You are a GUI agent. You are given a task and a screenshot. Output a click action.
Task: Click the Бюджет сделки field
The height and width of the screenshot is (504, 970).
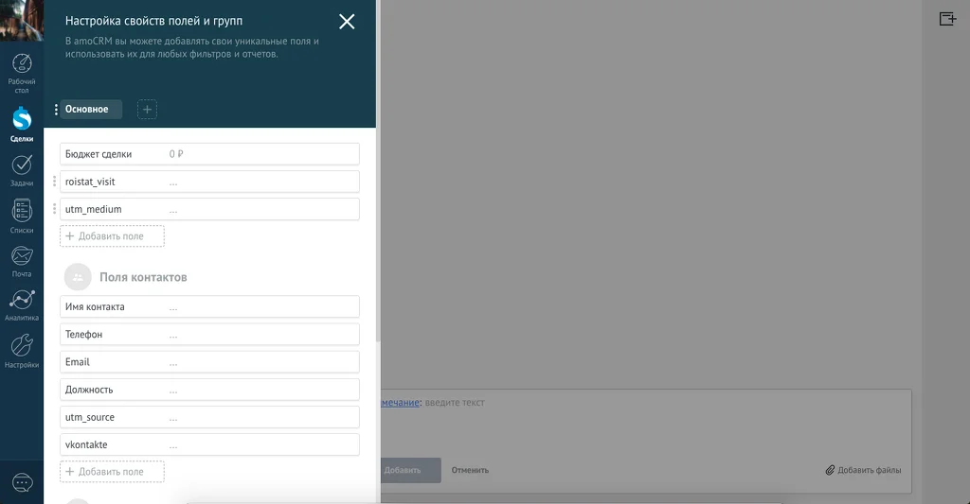[x=209, y=154]
